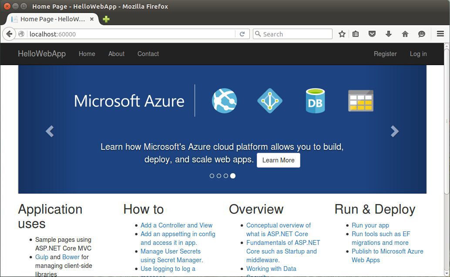Open the Contact page in the navbar

[x=148, y=54]
